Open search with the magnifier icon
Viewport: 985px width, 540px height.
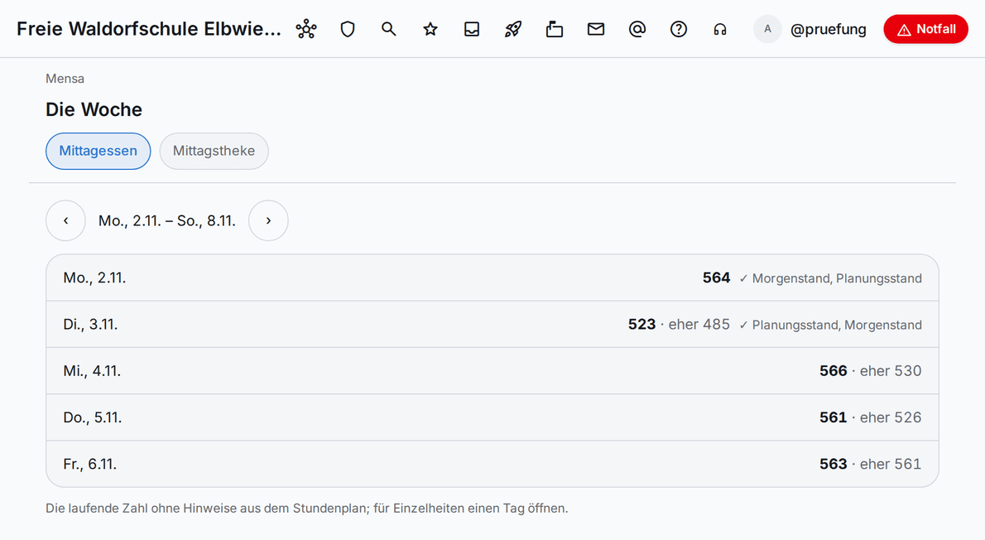pos(389,29)
